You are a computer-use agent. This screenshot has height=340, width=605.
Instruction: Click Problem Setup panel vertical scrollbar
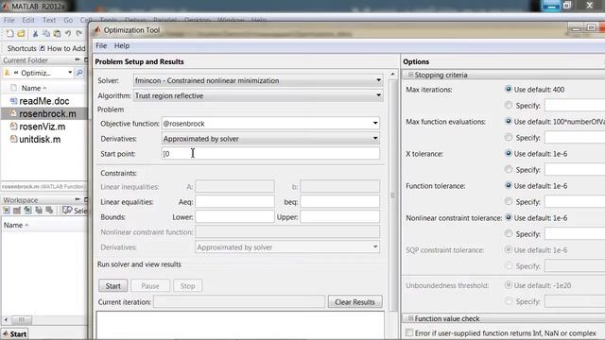tap(393, 195)
